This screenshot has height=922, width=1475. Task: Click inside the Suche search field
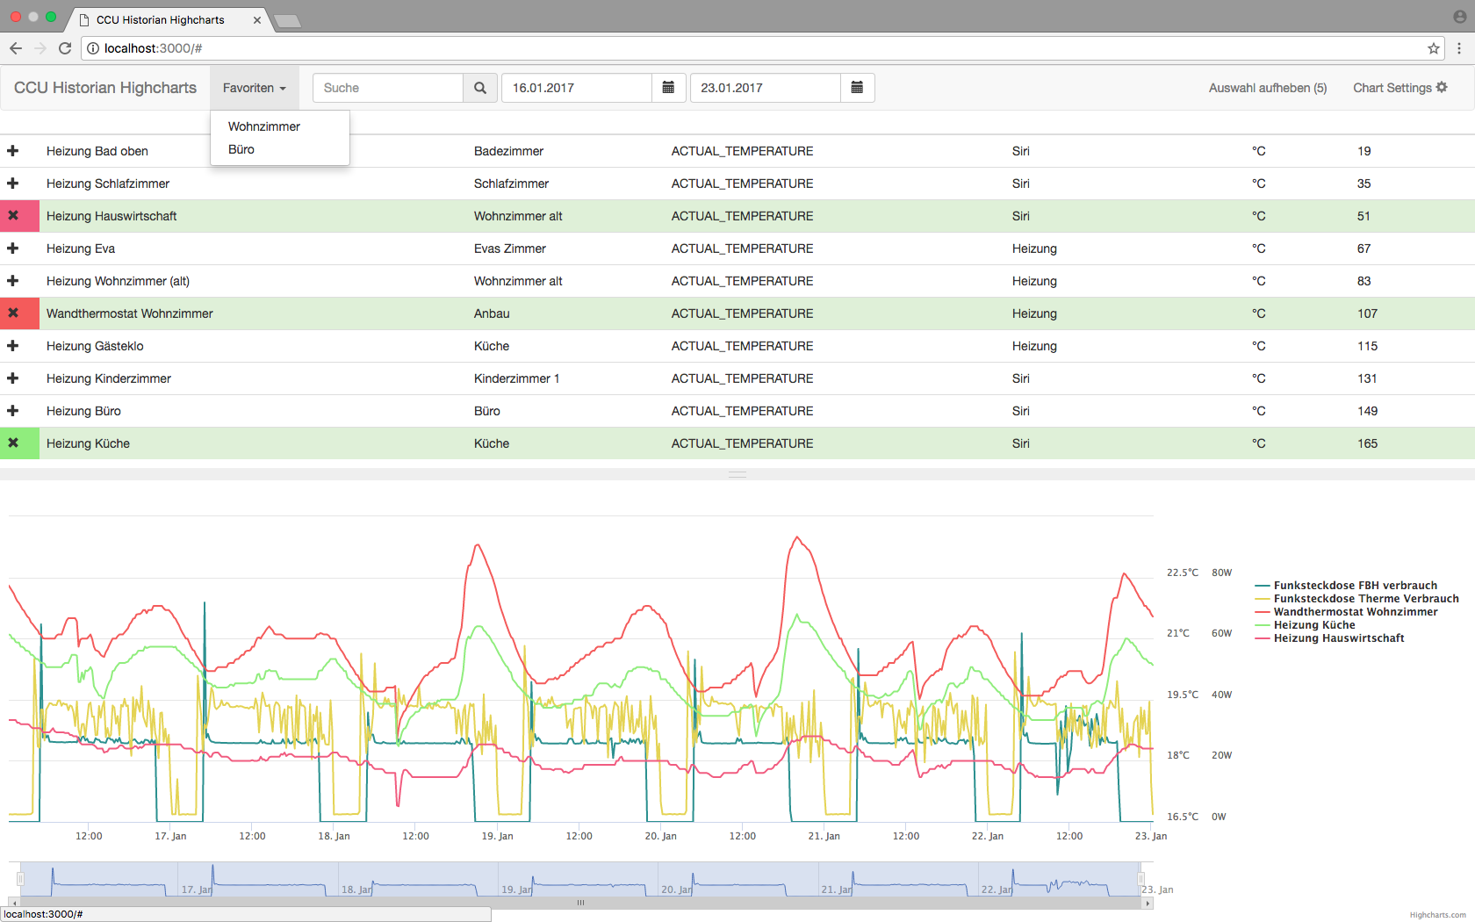coord(386,88)
